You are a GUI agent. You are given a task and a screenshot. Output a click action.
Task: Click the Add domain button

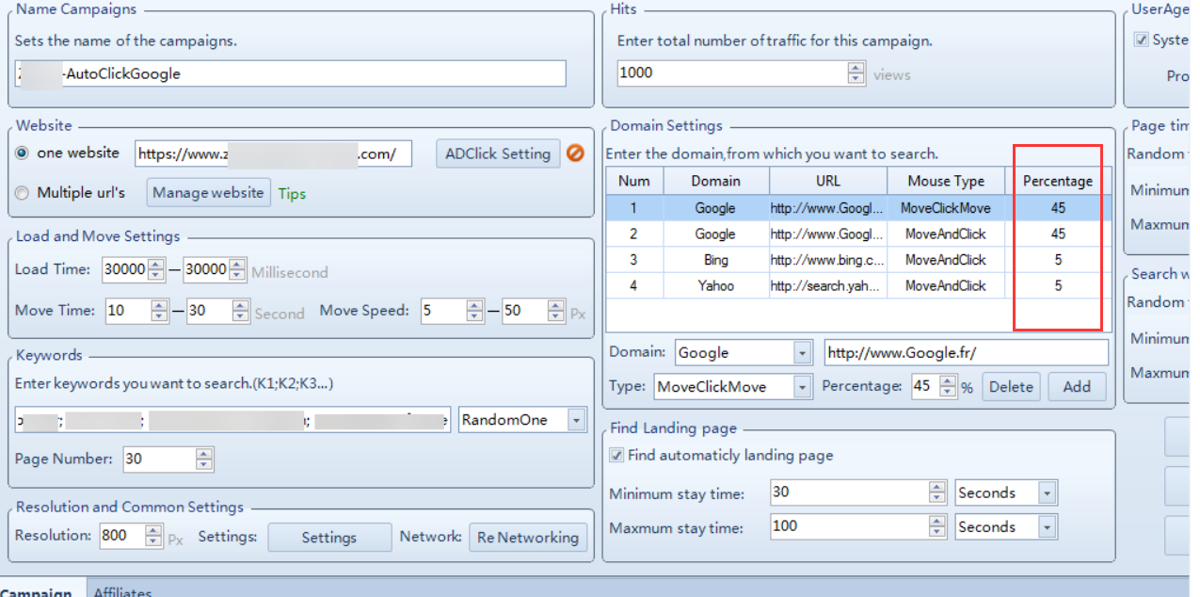(x=1077, y=387)
